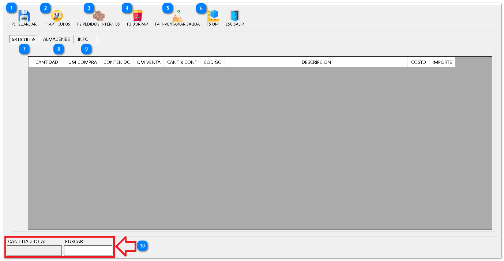
Task: Sort by the Codigo column header
Action: pyautogui.click(x=212, y=62)
